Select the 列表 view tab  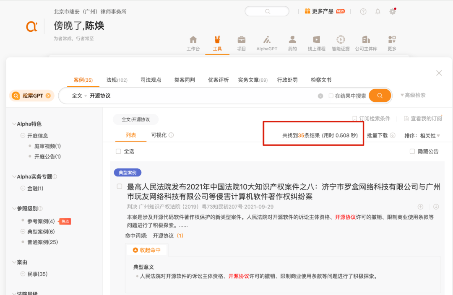click(131, 135)
